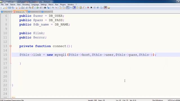This screenshot has height=101, width=180.
Task: Click 'PHP Hypertext Preprocessor file' status text
Action: tap(12, 100)
